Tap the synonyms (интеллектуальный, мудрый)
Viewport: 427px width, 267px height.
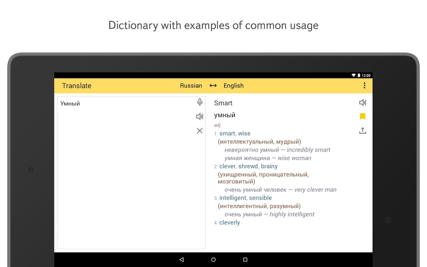pos(259,142)
